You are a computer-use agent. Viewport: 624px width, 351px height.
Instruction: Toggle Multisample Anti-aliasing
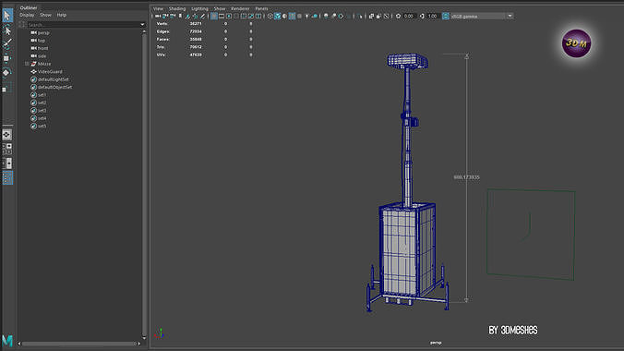pos(341,16)
